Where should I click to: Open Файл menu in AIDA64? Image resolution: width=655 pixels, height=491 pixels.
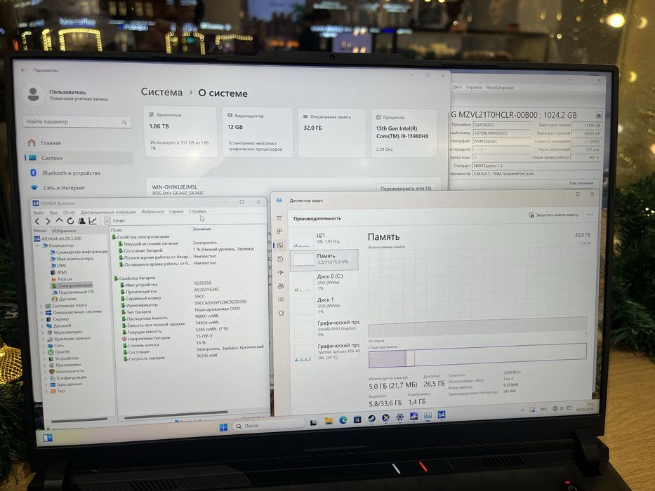(x=38, y=213)
